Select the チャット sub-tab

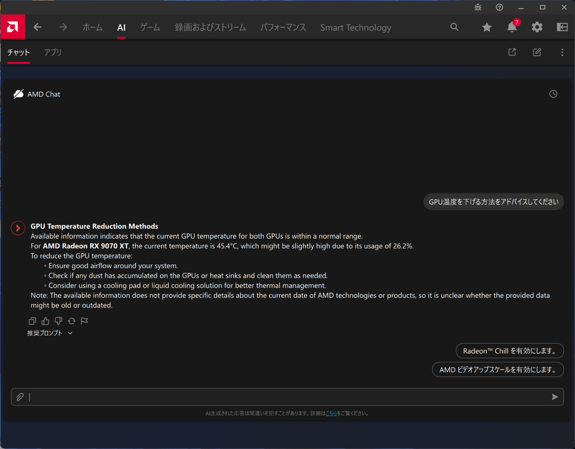18,52
